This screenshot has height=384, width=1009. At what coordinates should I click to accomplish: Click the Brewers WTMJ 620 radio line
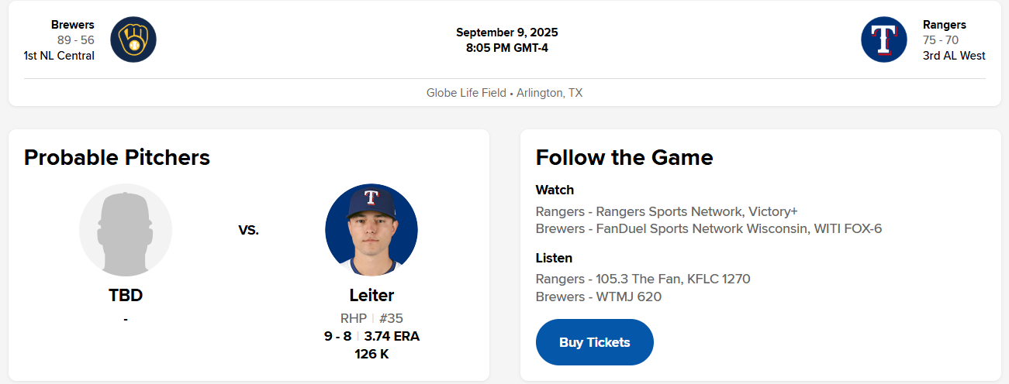click(598, 297)
